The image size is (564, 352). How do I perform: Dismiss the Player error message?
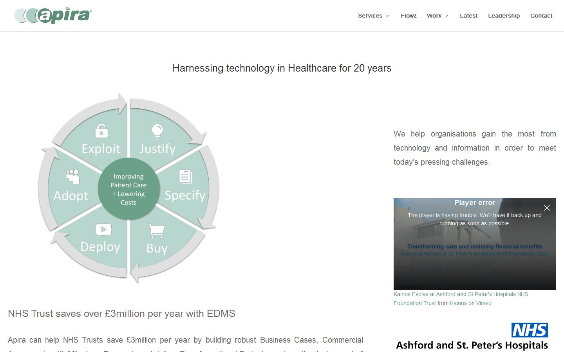tap(547, 208)
